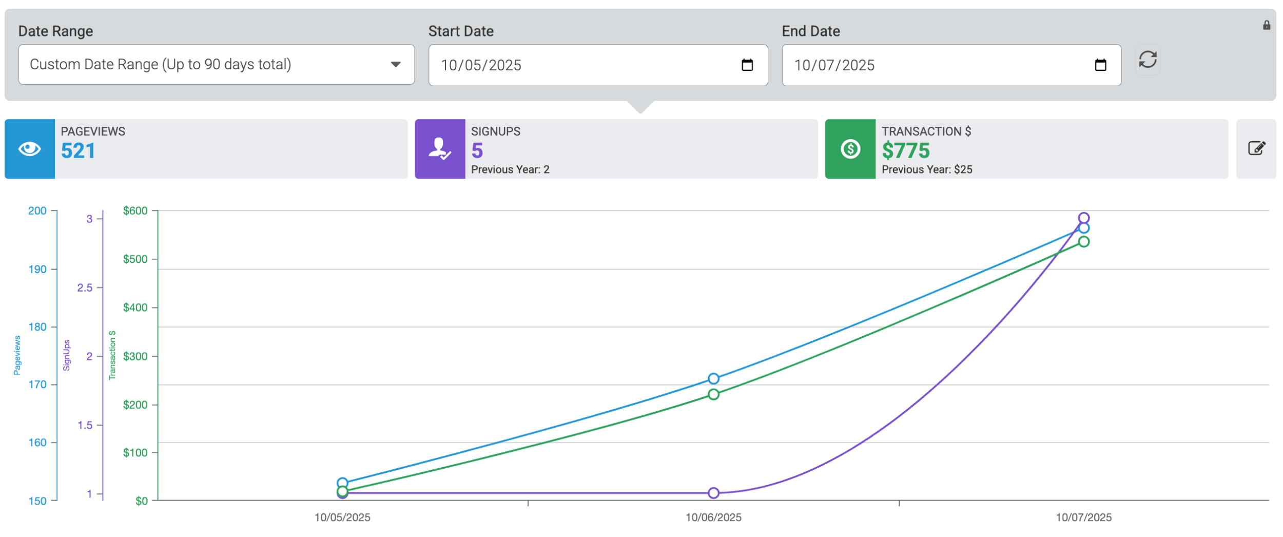This screenshot has height=537, width=1283.
Task: Open the Start Date calendar picker
Action: 747,65
